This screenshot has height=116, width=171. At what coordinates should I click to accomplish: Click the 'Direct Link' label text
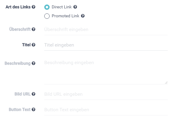pos(62,7)
